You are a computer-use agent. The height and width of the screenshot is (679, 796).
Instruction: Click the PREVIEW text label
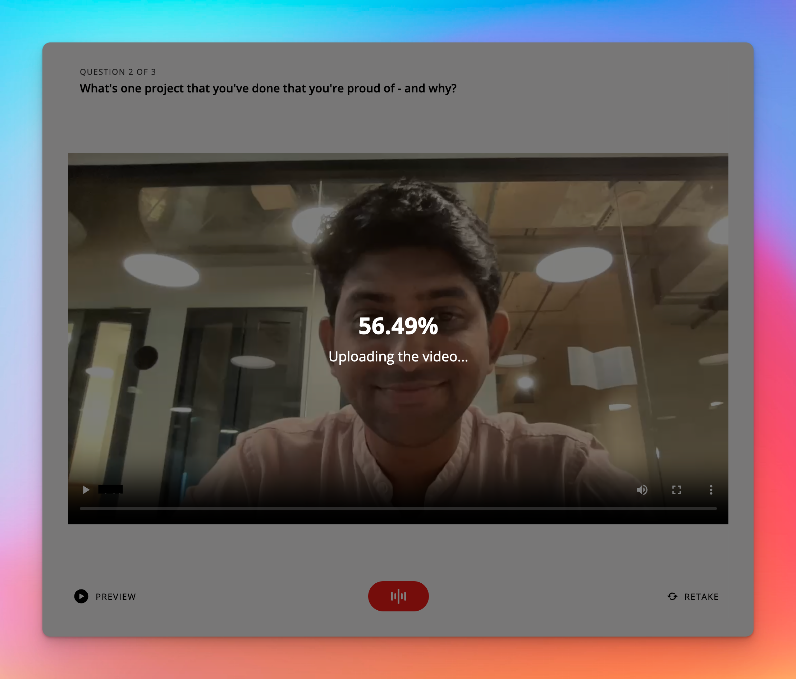point(116,597)
